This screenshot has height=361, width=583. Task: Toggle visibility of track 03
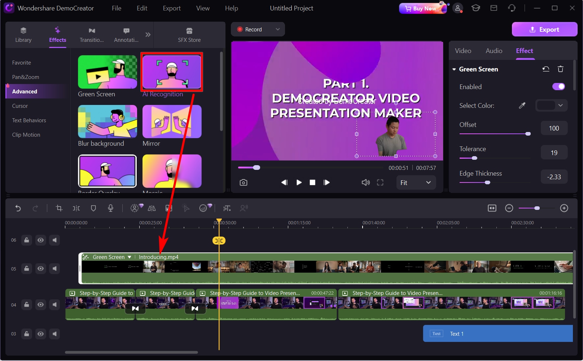pos(41,334)
